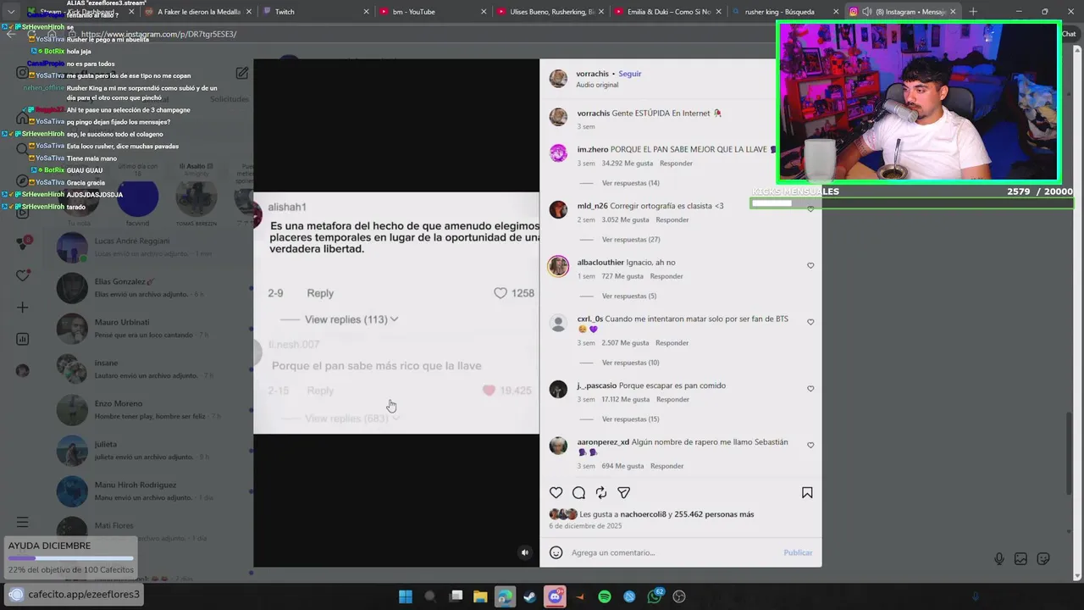Image resolution: width=1084 pixels, height=610 pixels.
Task: Reply to mld_n26's comment
Action: pos(672,219)
